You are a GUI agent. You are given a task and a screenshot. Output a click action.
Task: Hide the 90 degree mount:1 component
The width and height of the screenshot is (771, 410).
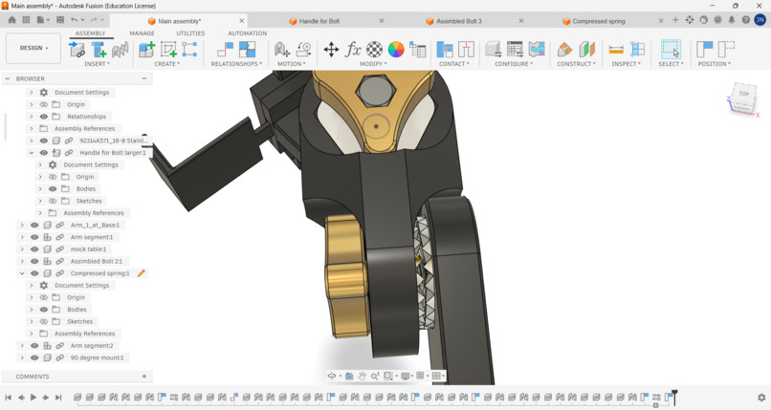point(34,357)
